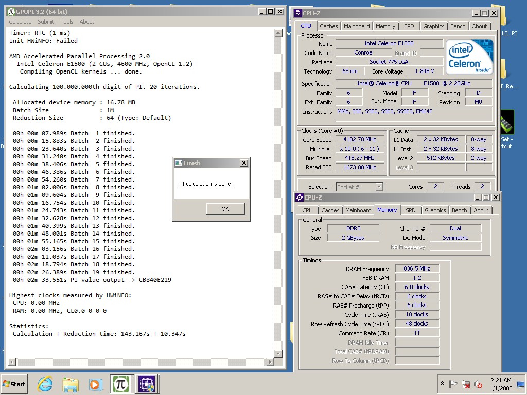Switch to GPUPI taskbar button
Viewport: 527px width, 395px height.
[121, 384]
